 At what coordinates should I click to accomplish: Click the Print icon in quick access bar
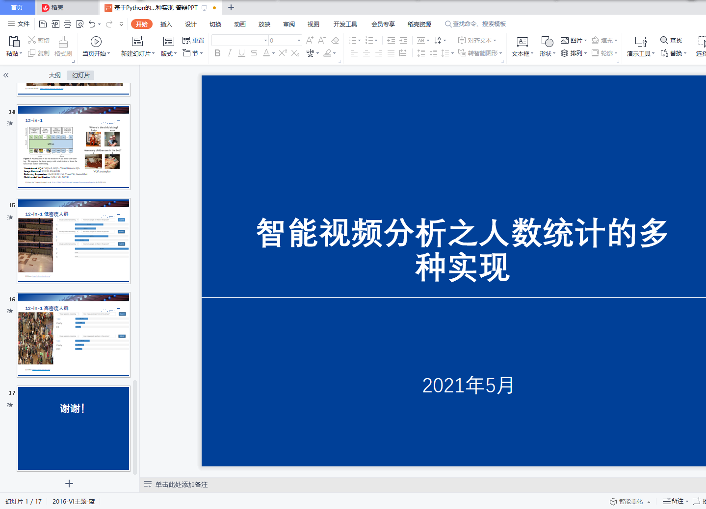pyautogui.click(x=67, y=24)
